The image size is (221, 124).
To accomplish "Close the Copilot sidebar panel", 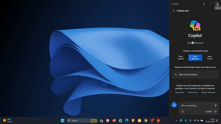I will 217,4.
